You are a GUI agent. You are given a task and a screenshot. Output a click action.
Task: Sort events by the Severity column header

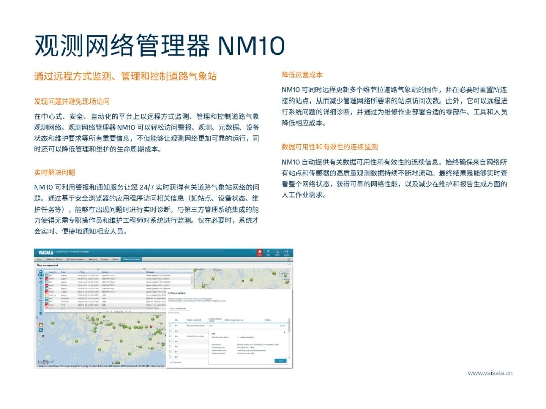[x=53, y=272]
